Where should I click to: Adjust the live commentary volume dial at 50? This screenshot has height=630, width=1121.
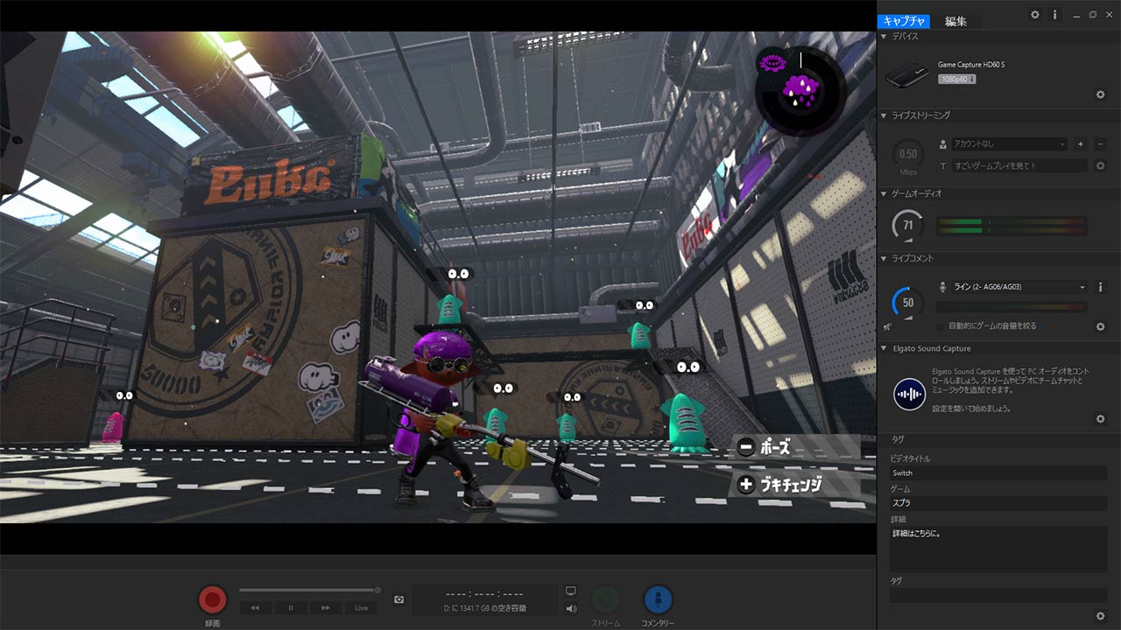click(x=908, y=303)
